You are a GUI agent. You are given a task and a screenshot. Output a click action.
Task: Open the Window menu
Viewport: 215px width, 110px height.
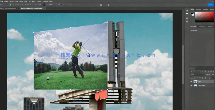pos(45,2)
